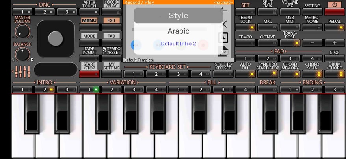346x159 pixels.
Task: Trigger Pad 2
Action: pos(268,58)
